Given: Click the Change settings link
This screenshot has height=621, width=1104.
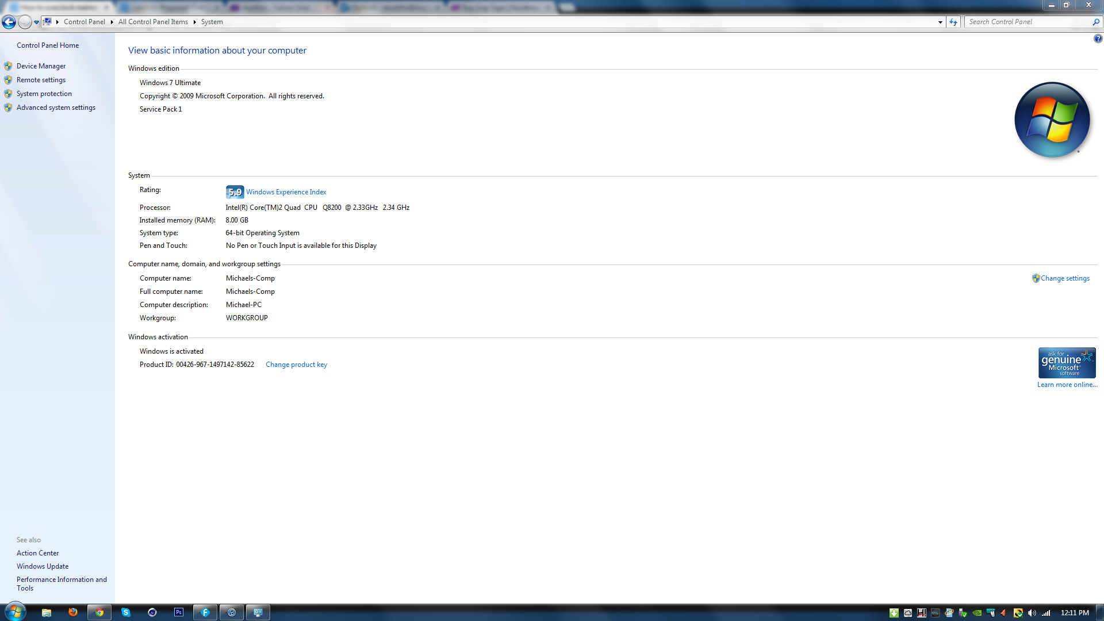Looking at the screenshot, I should pos(1064,278).
